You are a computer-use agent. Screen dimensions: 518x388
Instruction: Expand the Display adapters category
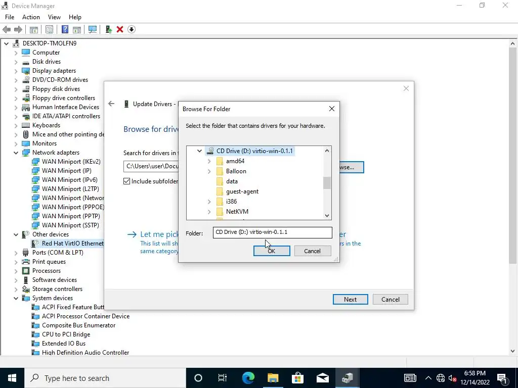click(x=16, y=71)
